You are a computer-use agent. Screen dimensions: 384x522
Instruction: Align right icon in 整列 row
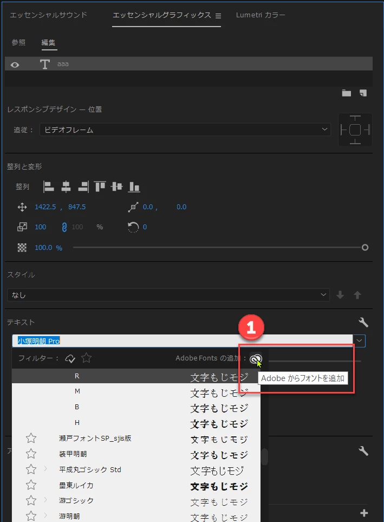point(83,186)
